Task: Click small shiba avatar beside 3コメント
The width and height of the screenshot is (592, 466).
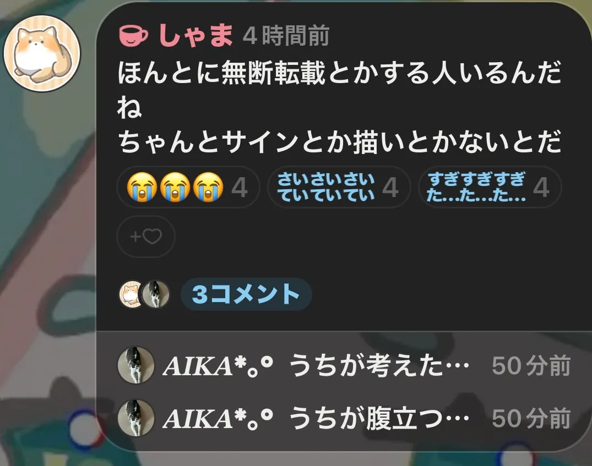Action: [x=131, y=294]
